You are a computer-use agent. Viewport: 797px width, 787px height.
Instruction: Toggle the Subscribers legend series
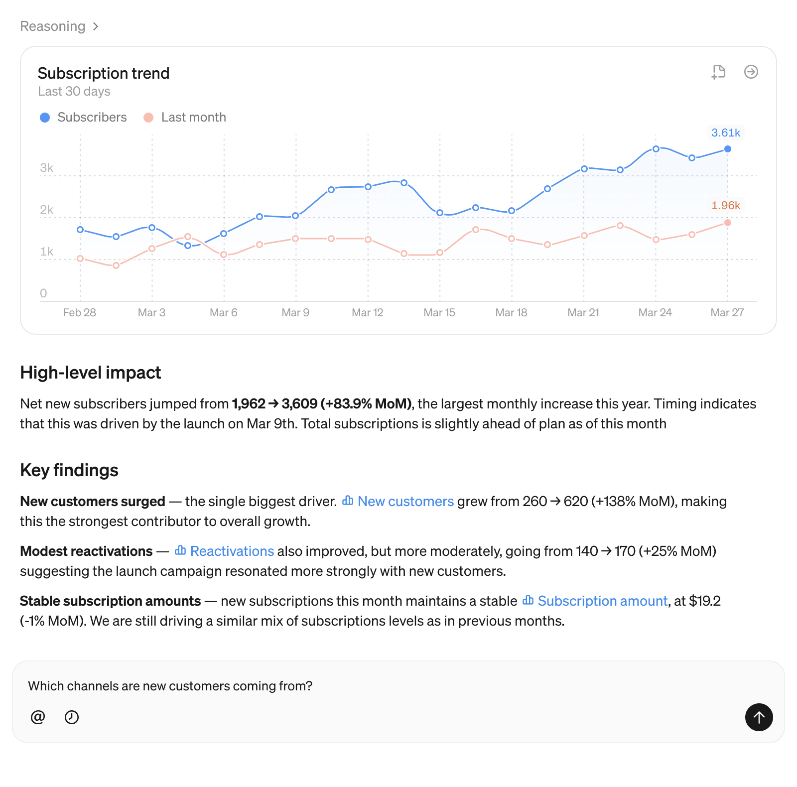(92, 118)
